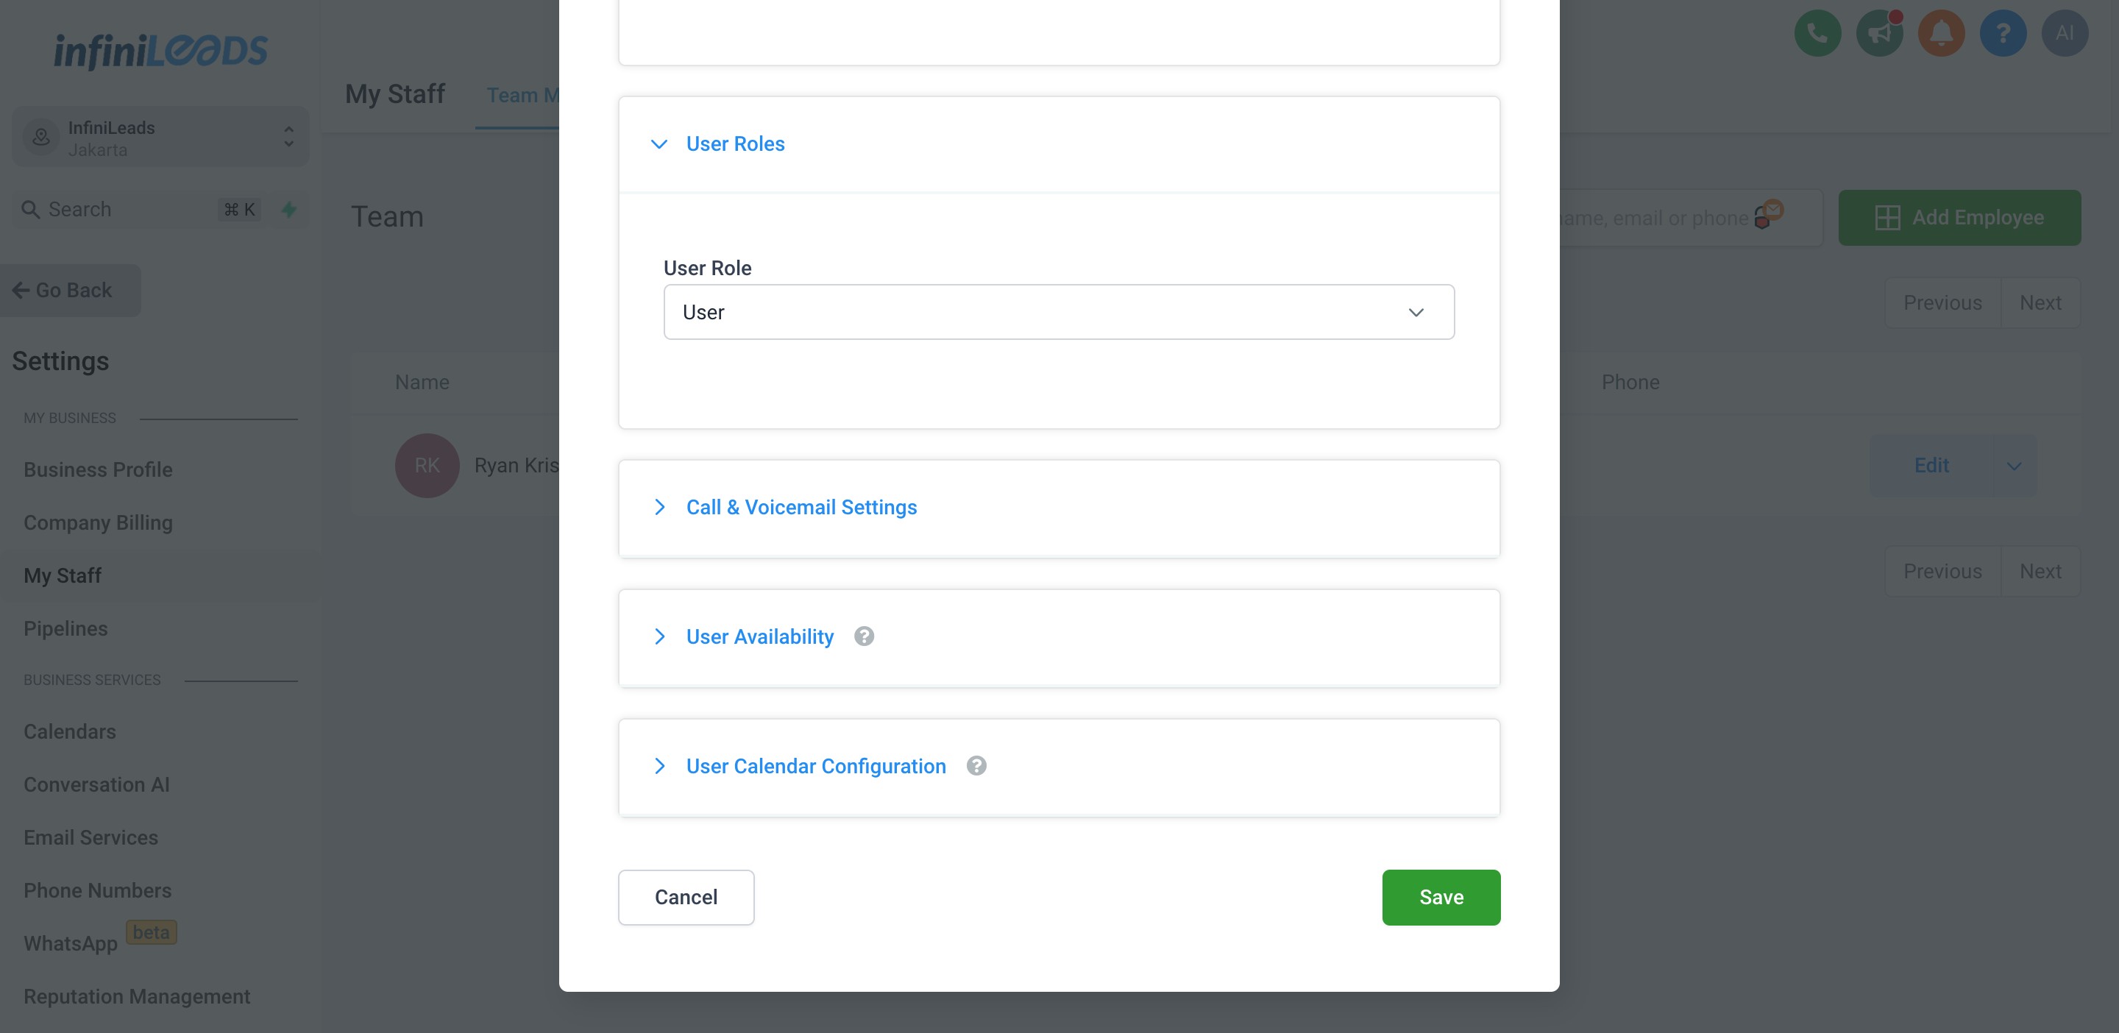Image resolution: width=2119 pixels, height=1033 pixels.
Task: Click the Save button
Action: coord(1441,896)
